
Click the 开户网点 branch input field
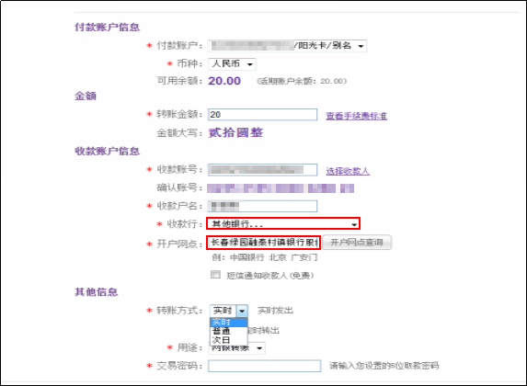pyautogui.click(x=263, y=243)
